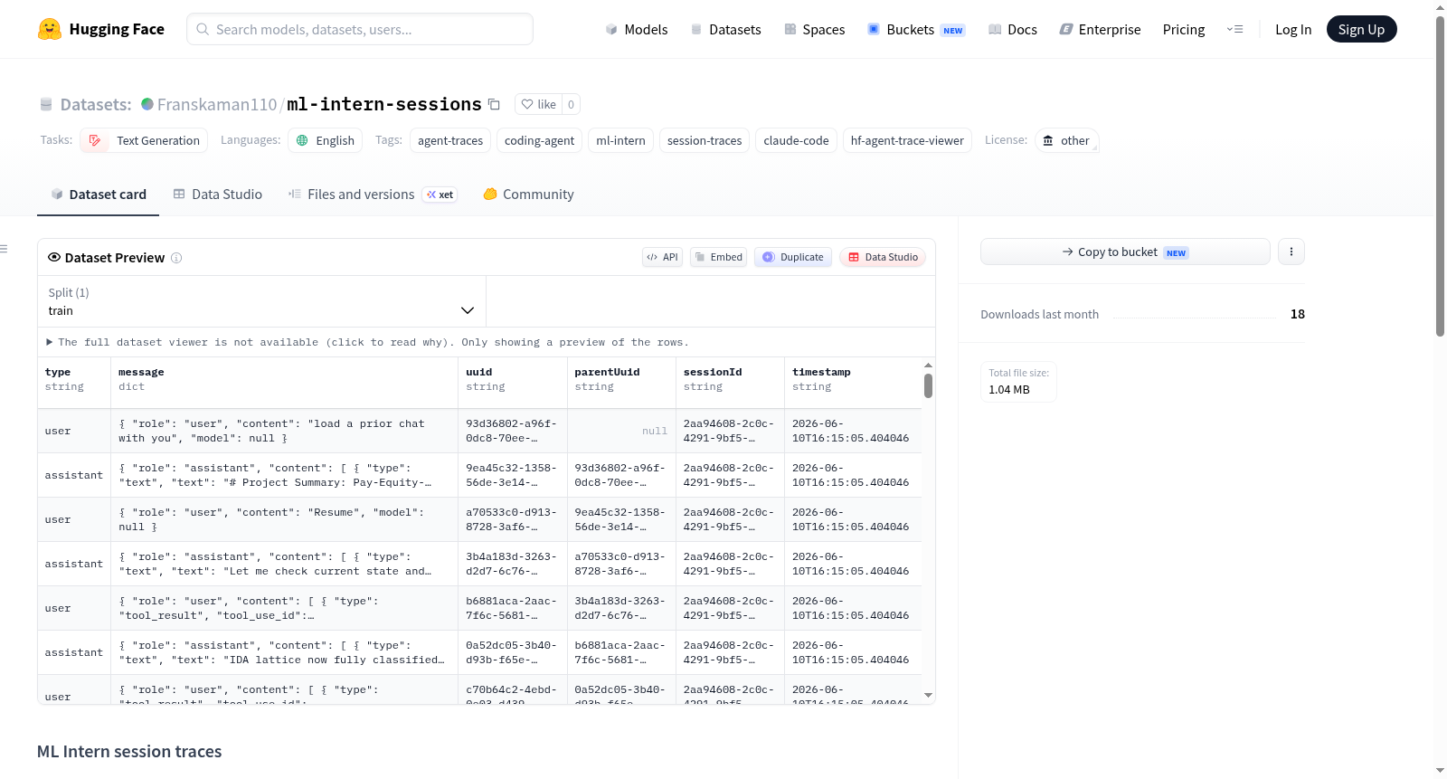Image resolution: width=1447 pixels, height=779 pixels.
Task: Click the Dataset Preview info icon
Action: [176, 258]
